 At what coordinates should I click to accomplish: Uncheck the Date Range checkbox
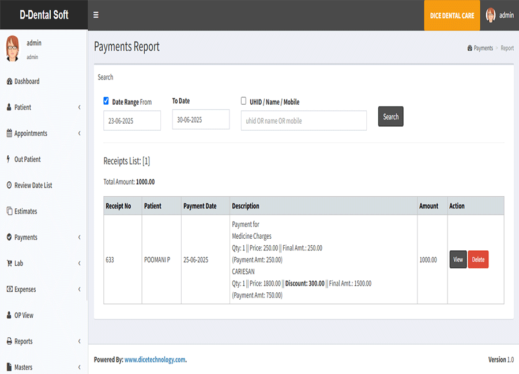point(106,101)
